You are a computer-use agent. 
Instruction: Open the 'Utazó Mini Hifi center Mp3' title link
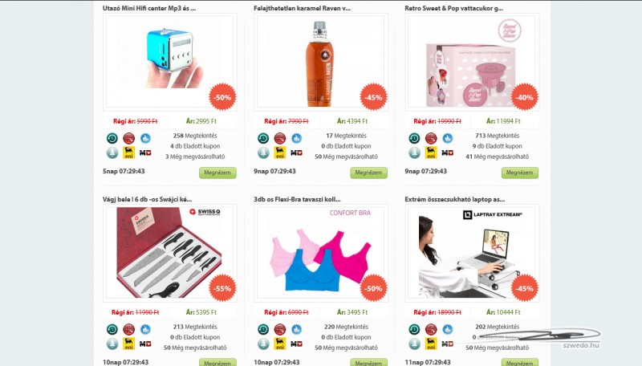click(149, 8)
